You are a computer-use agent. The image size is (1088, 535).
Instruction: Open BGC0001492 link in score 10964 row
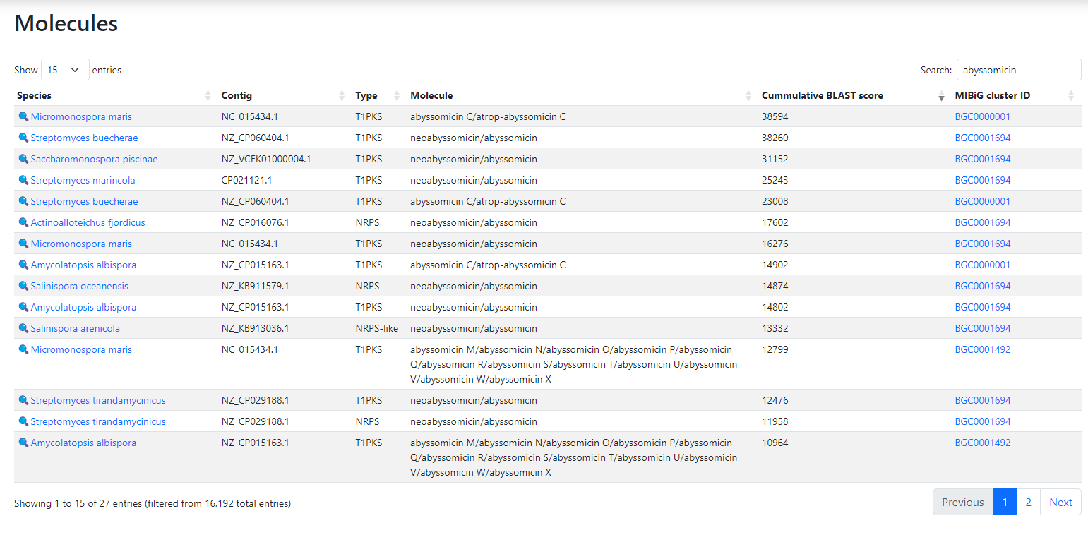point(983,443)
